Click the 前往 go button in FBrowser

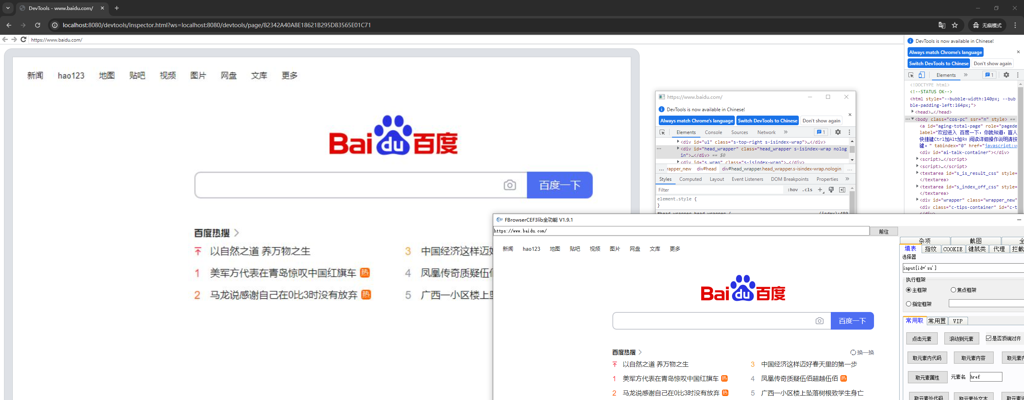(x=884, y=231)
